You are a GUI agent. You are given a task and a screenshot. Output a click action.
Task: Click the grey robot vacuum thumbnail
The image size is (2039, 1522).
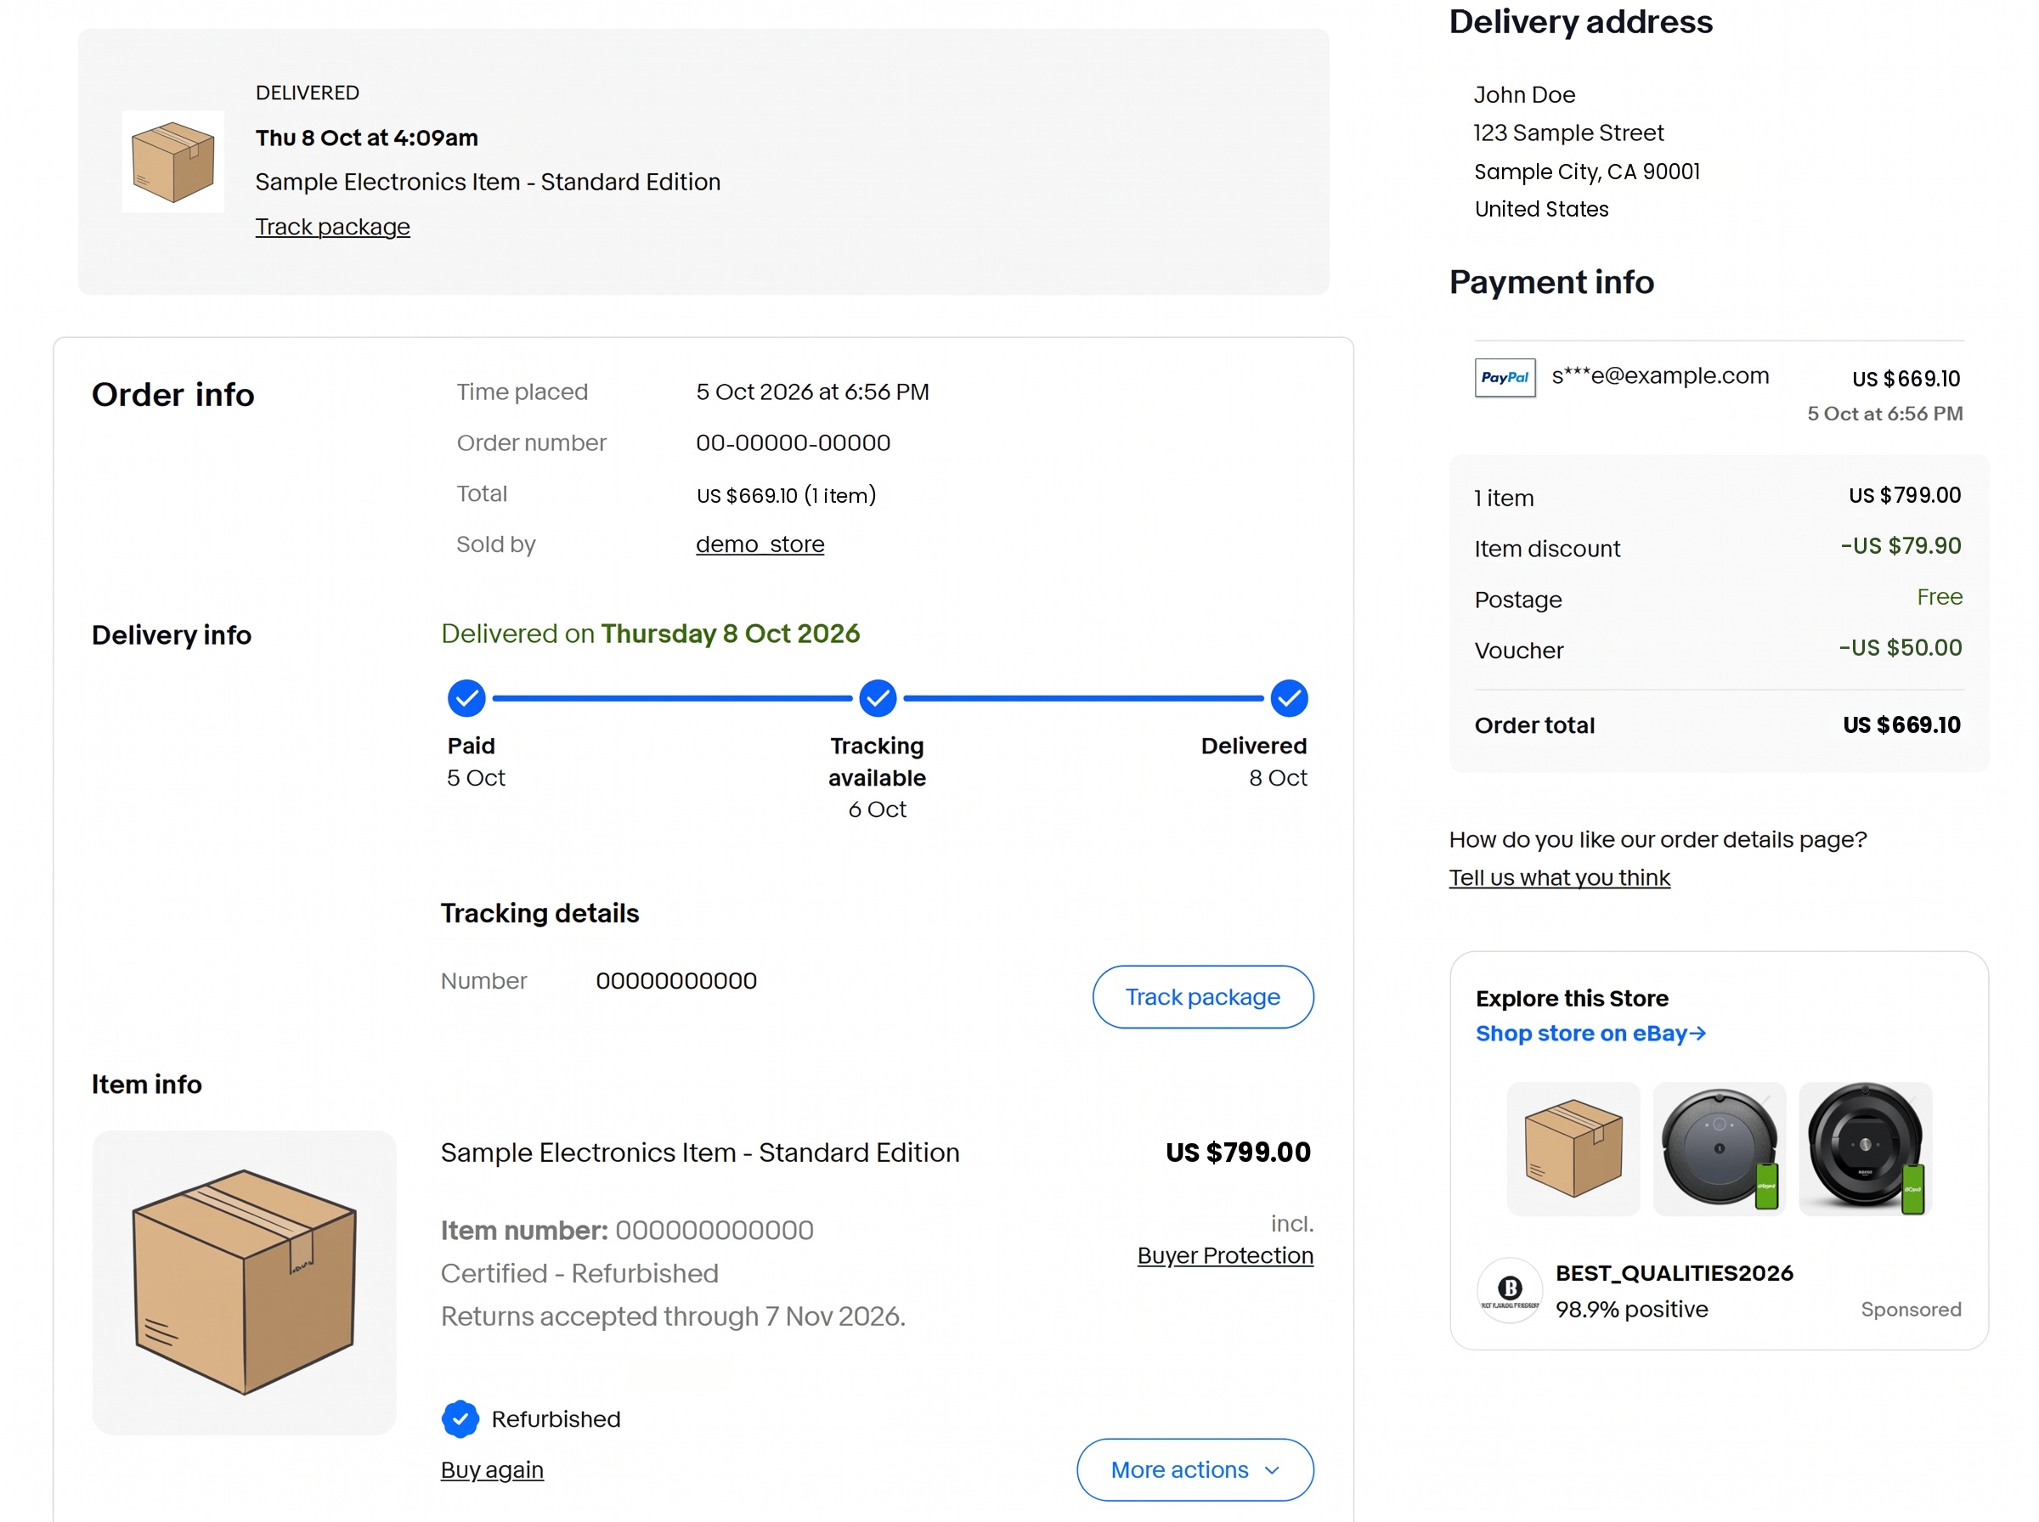(1719, 1148)
